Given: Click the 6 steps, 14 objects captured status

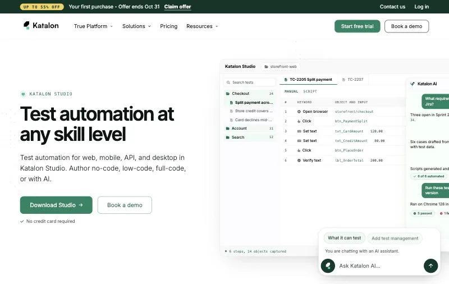Looking at the screenshot, I should (255, 251).
